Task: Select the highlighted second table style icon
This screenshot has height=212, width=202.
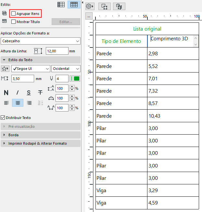Action: coord(74,5)
